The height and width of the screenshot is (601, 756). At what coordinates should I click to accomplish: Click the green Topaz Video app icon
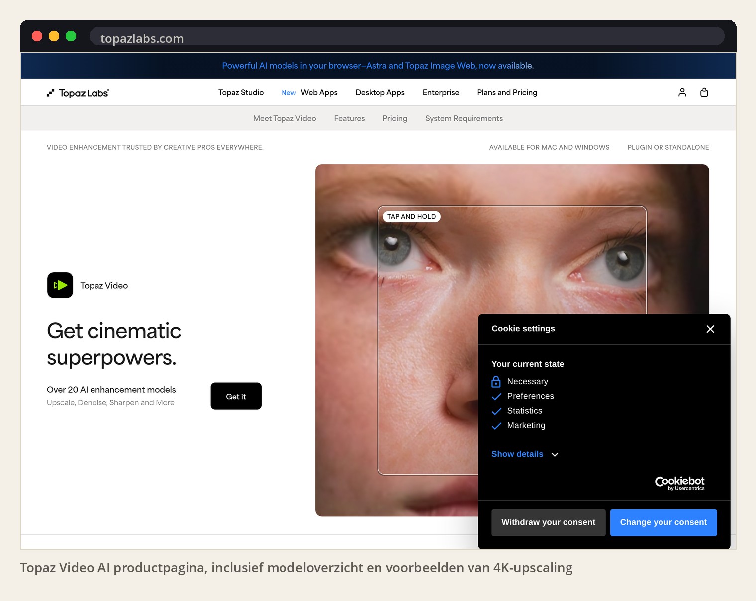point(60,285)
